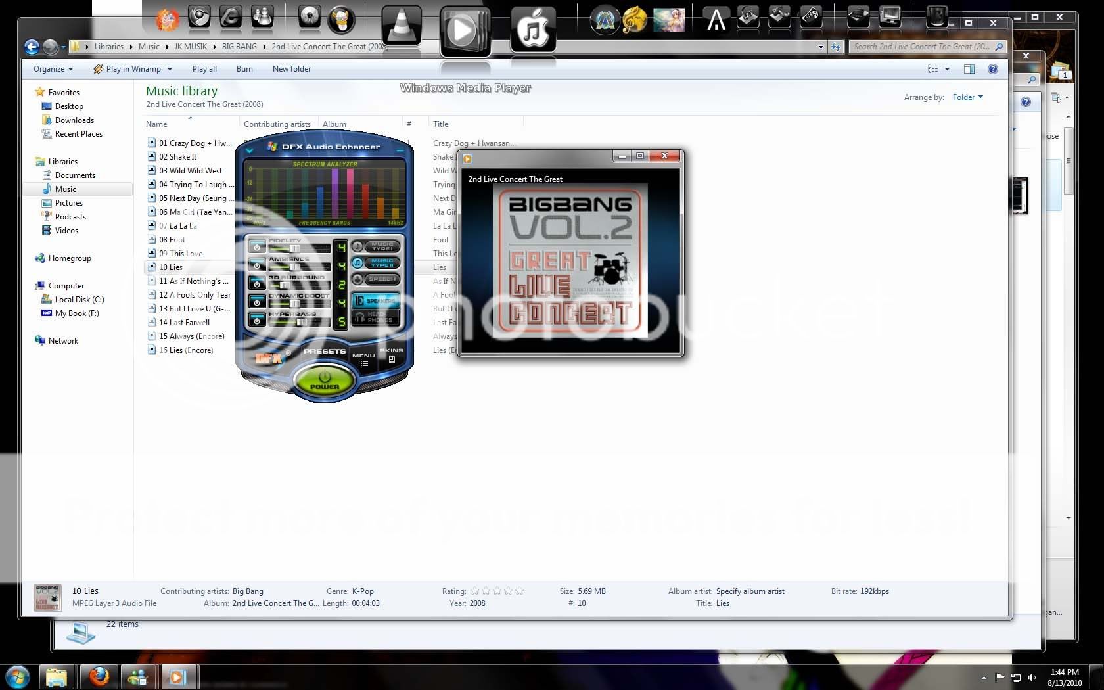Open Local Disk (C:) in sidebar
This screenshot has height=690, width=1104.
(x=80, y=300)
